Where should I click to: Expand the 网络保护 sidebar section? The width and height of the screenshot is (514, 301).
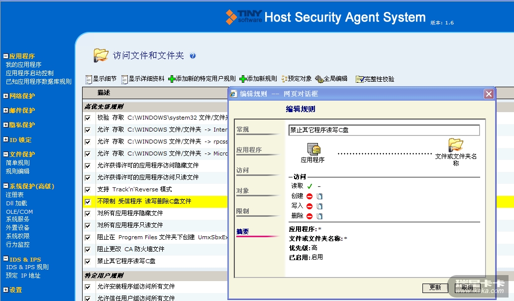[6, 96]
